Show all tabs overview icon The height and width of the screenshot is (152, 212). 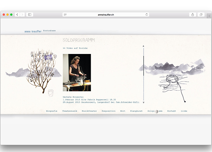[x=201, y=15]
